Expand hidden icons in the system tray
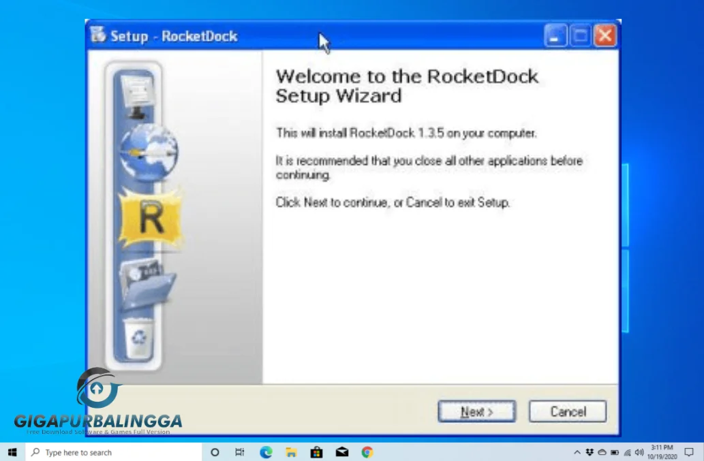 578,452
